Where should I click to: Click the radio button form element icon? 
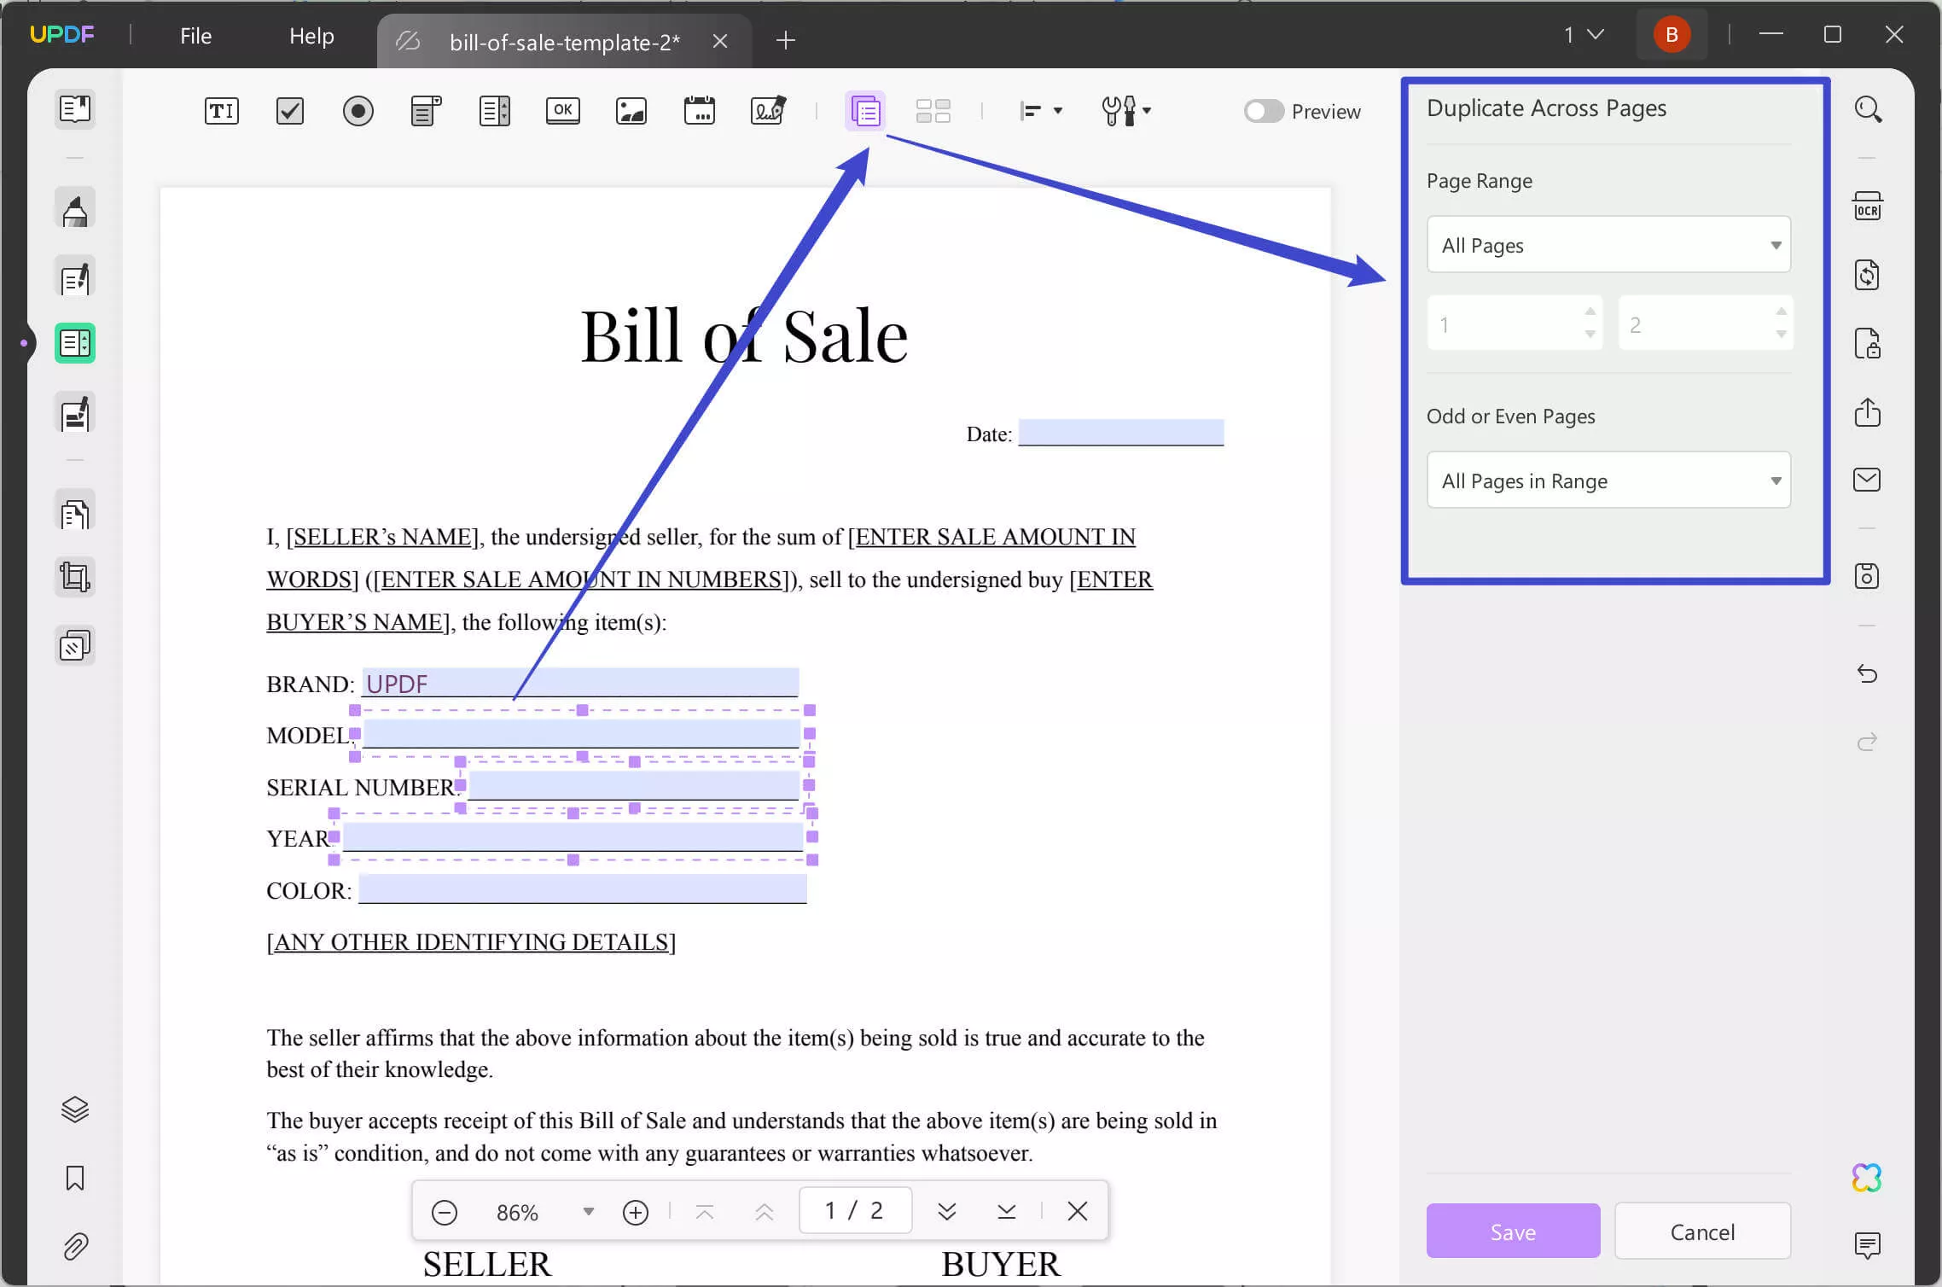[358, 111]
